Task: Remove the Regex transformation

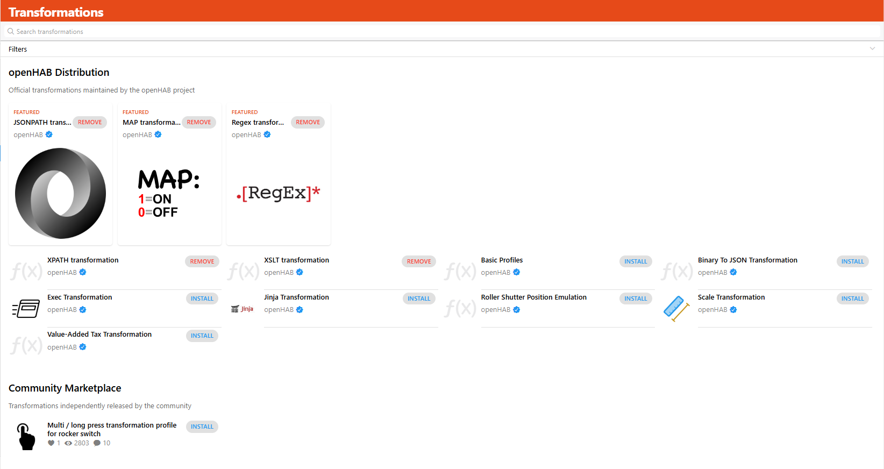Action: pyautogui.click(x=308, y=122)
